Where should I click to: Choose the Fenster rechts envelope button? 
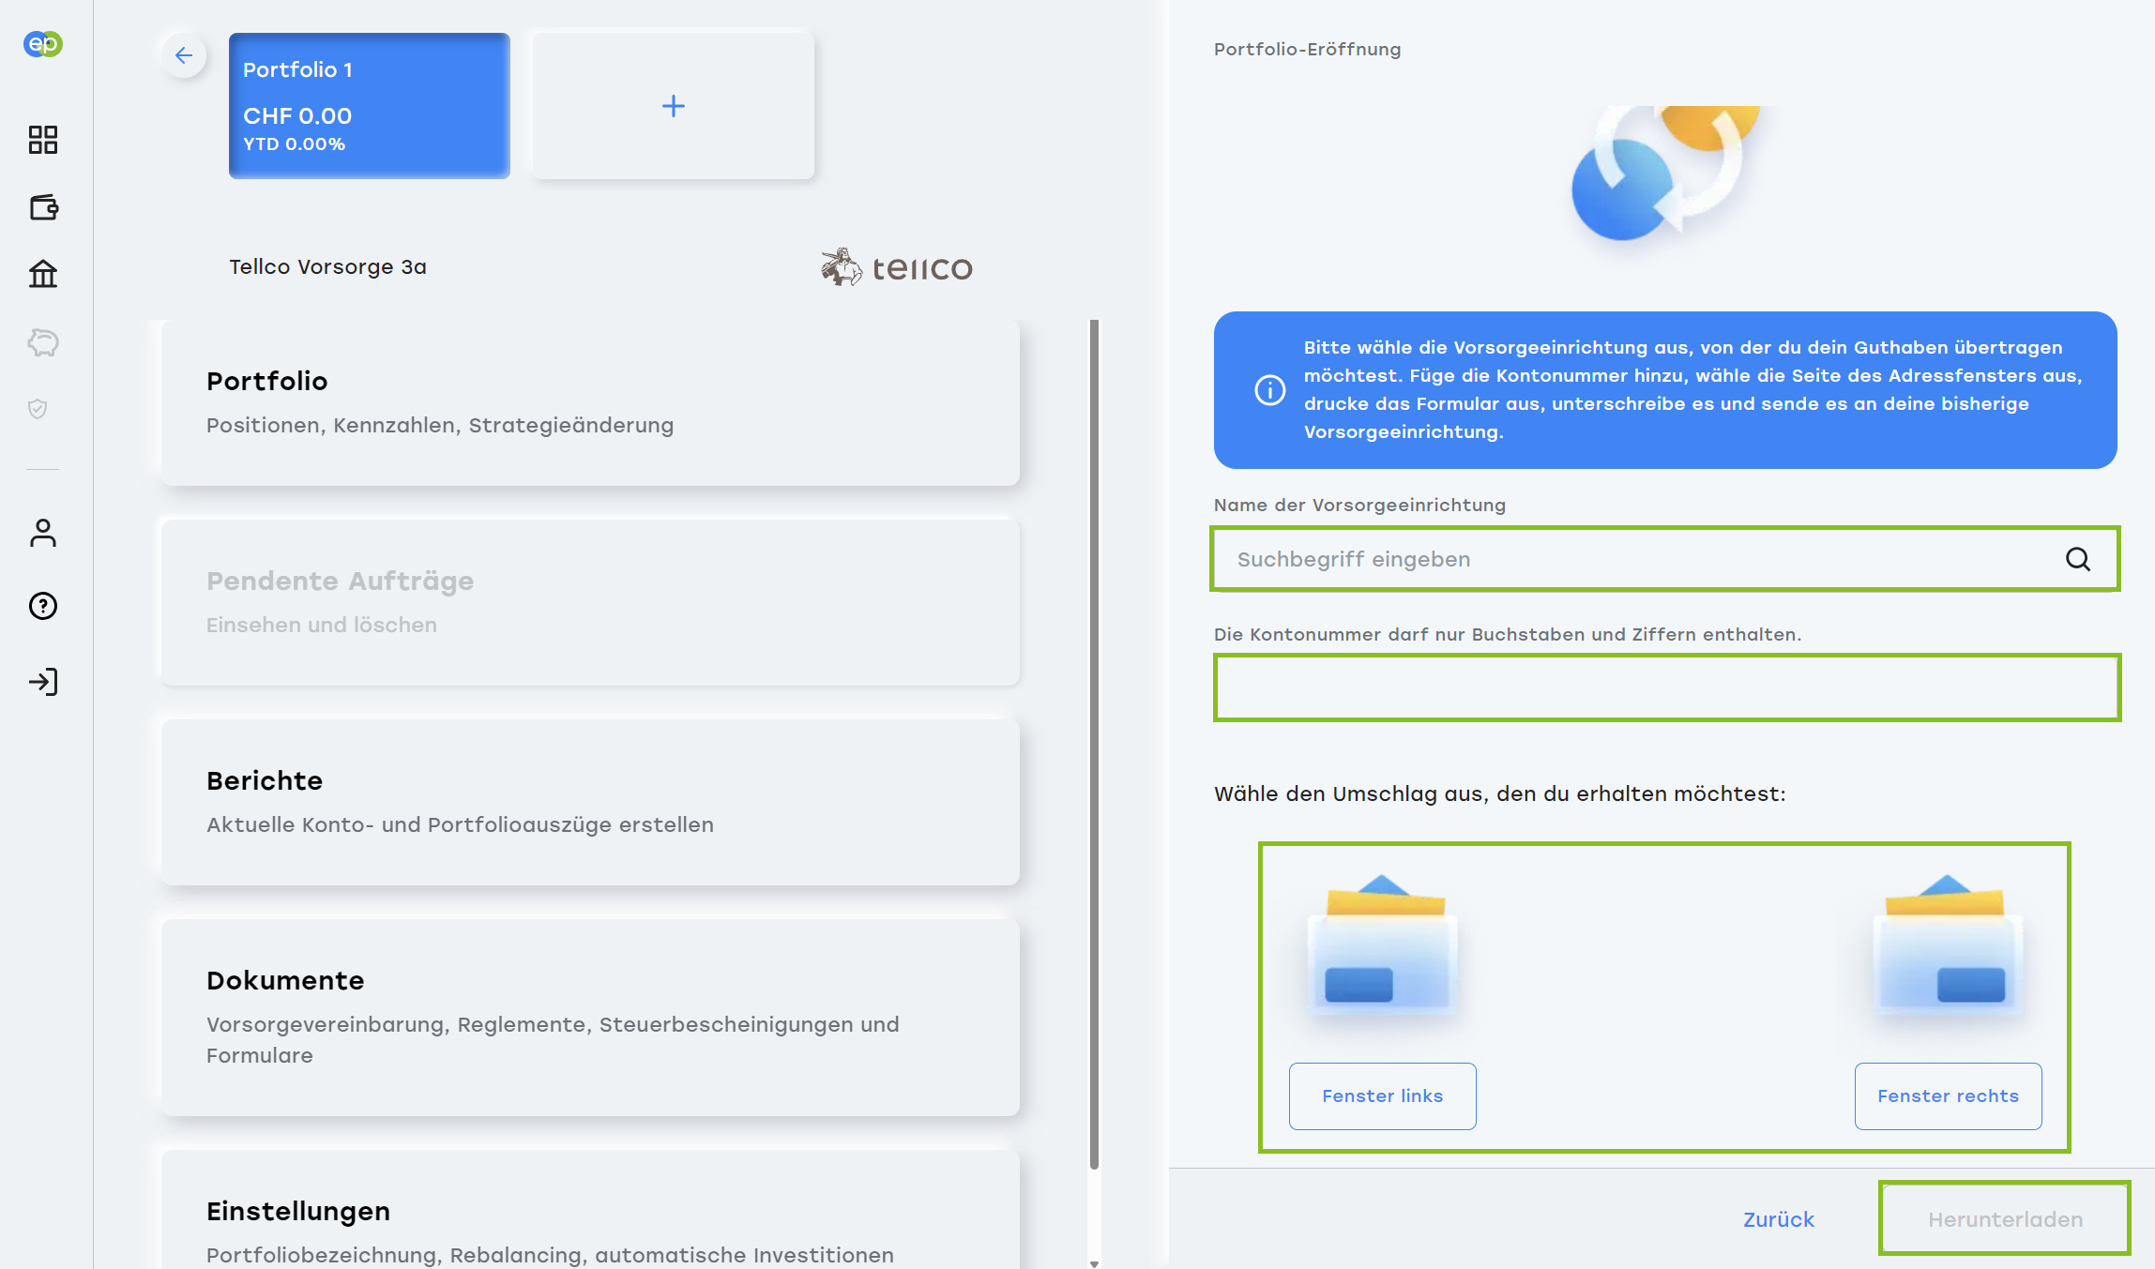click(1949, 1096)
